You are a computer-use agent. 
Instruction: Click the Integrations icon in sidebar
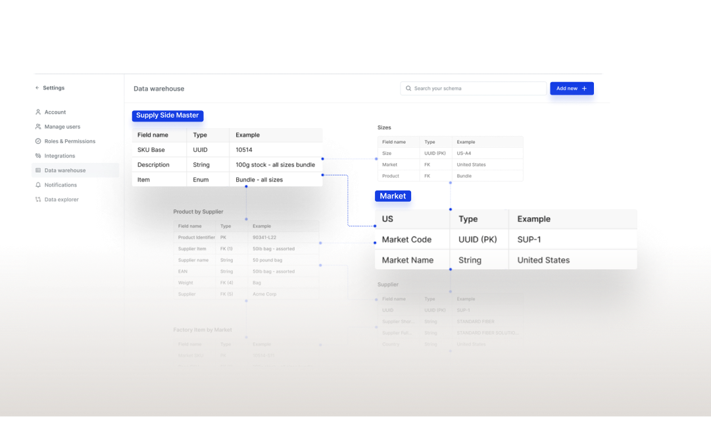(x=38, y=156)
